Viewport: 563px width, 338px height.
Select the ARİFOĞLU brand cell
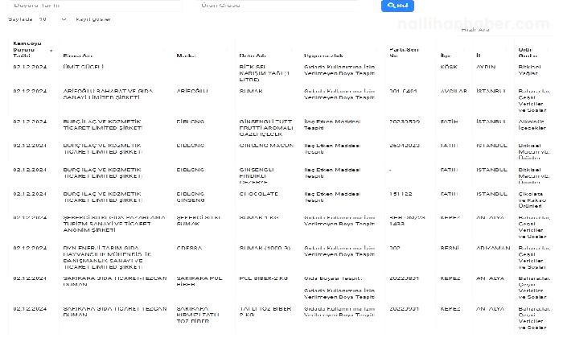coord(192,91)
